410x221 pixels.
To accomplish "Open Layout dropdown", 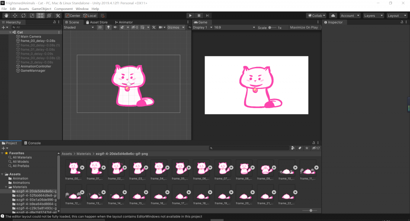I will click(397, 16).
